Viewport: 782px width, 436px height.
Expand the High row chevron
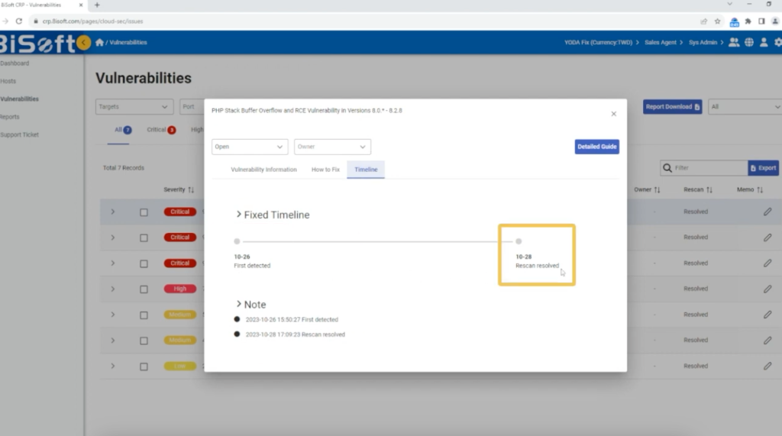113,289
